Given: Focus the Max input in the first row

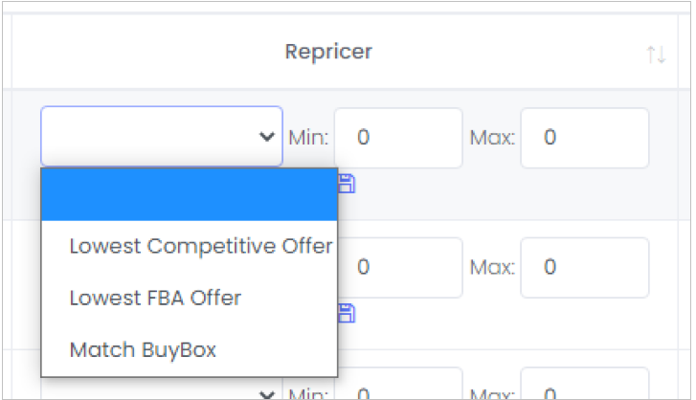Looking at the screenshot, I should [x=585, y=138].
